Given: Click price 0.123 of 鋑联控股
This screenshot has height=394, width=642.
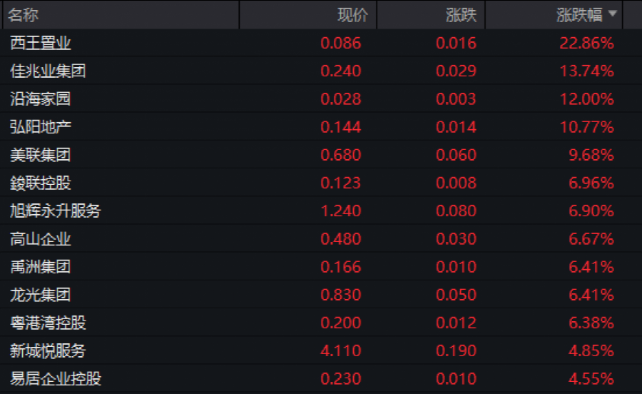Looking at the screenshot, I should pyautogui.click(x=341, y=183).
